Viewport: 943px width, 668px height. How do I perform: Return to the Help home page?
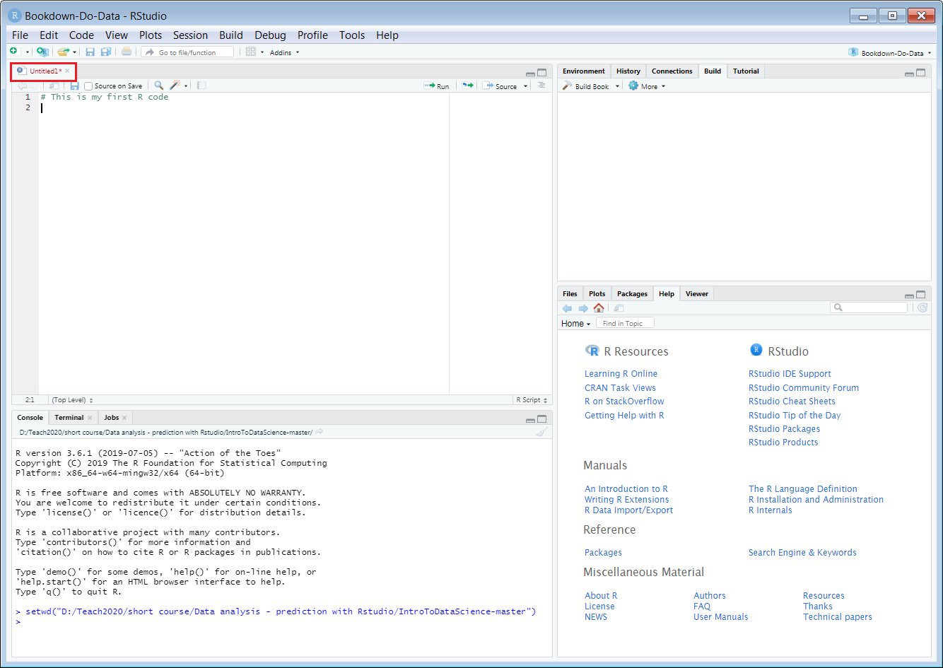598,307
